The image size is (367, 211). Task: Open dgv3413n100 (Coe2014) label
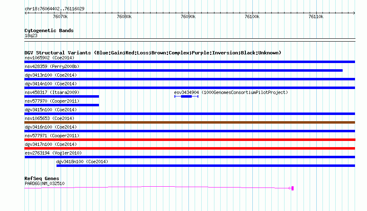(51, 75)
